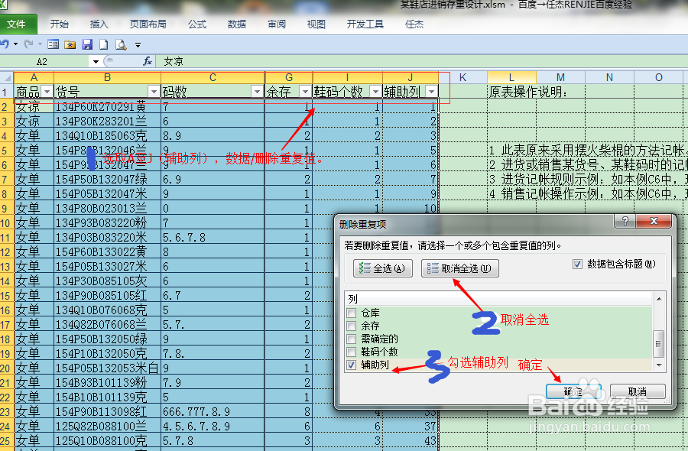The image size is (688, 451).
Task: Click the folder icon in quick access toolbar
Action: pos(70,44)
